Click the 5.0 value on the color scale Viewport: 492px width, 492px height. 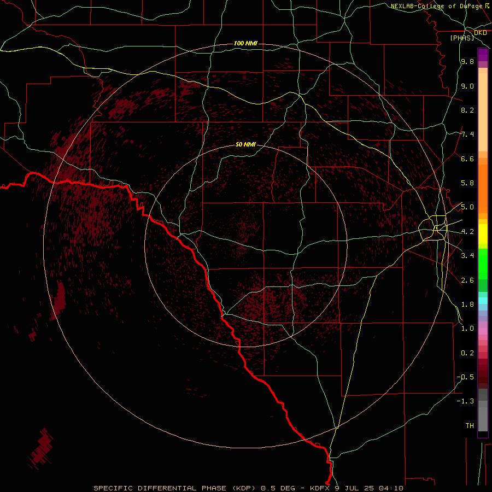coord(467,207)
